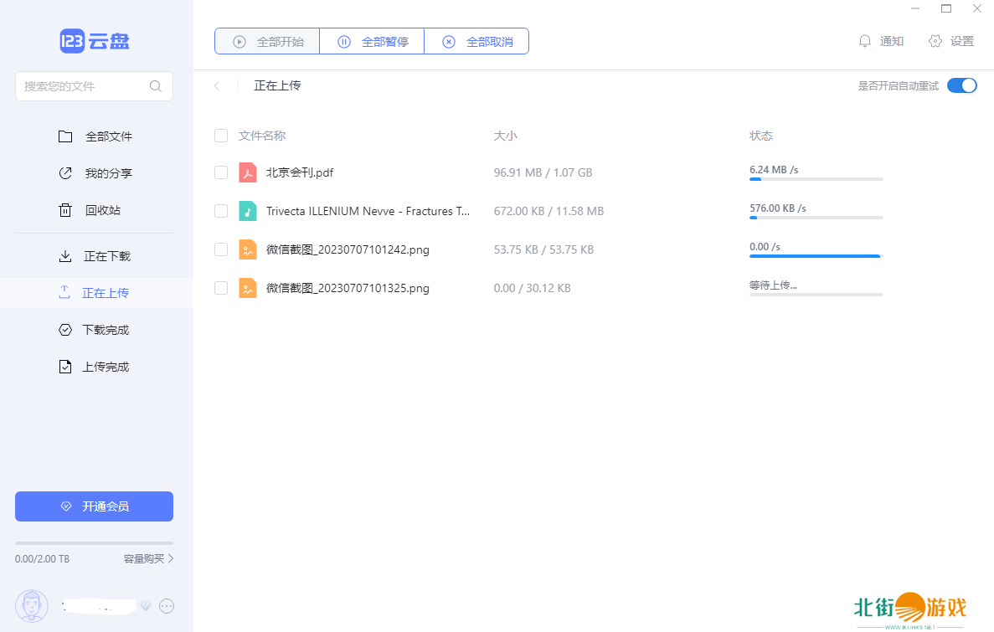The image size is (994, 632).
Task: Switch to the 下载完成 list
Action: click(x=106, y=330)
